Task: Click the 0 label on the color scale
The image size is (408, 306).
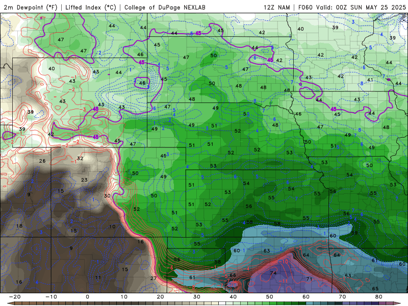Action: 87,297
